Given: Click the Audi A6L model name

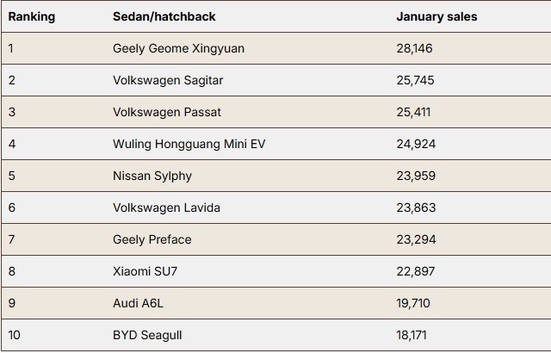Looking at the screenshot, I should tap(138, 303).
